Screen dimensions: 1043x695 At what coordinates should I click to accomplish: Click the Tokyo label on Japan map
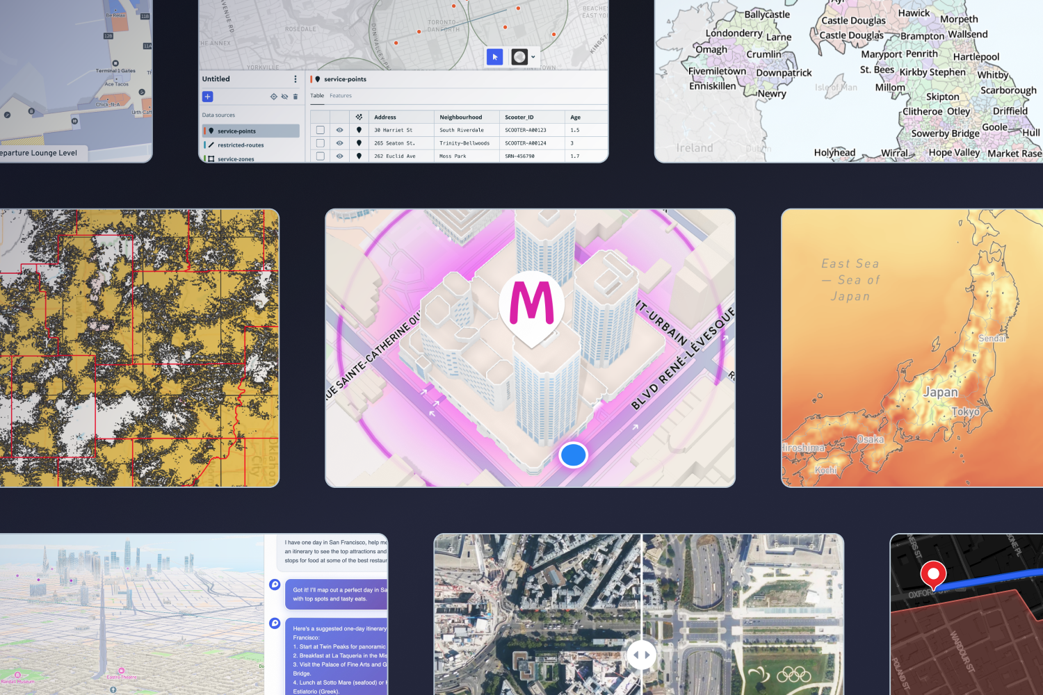(x=966, y=411)
